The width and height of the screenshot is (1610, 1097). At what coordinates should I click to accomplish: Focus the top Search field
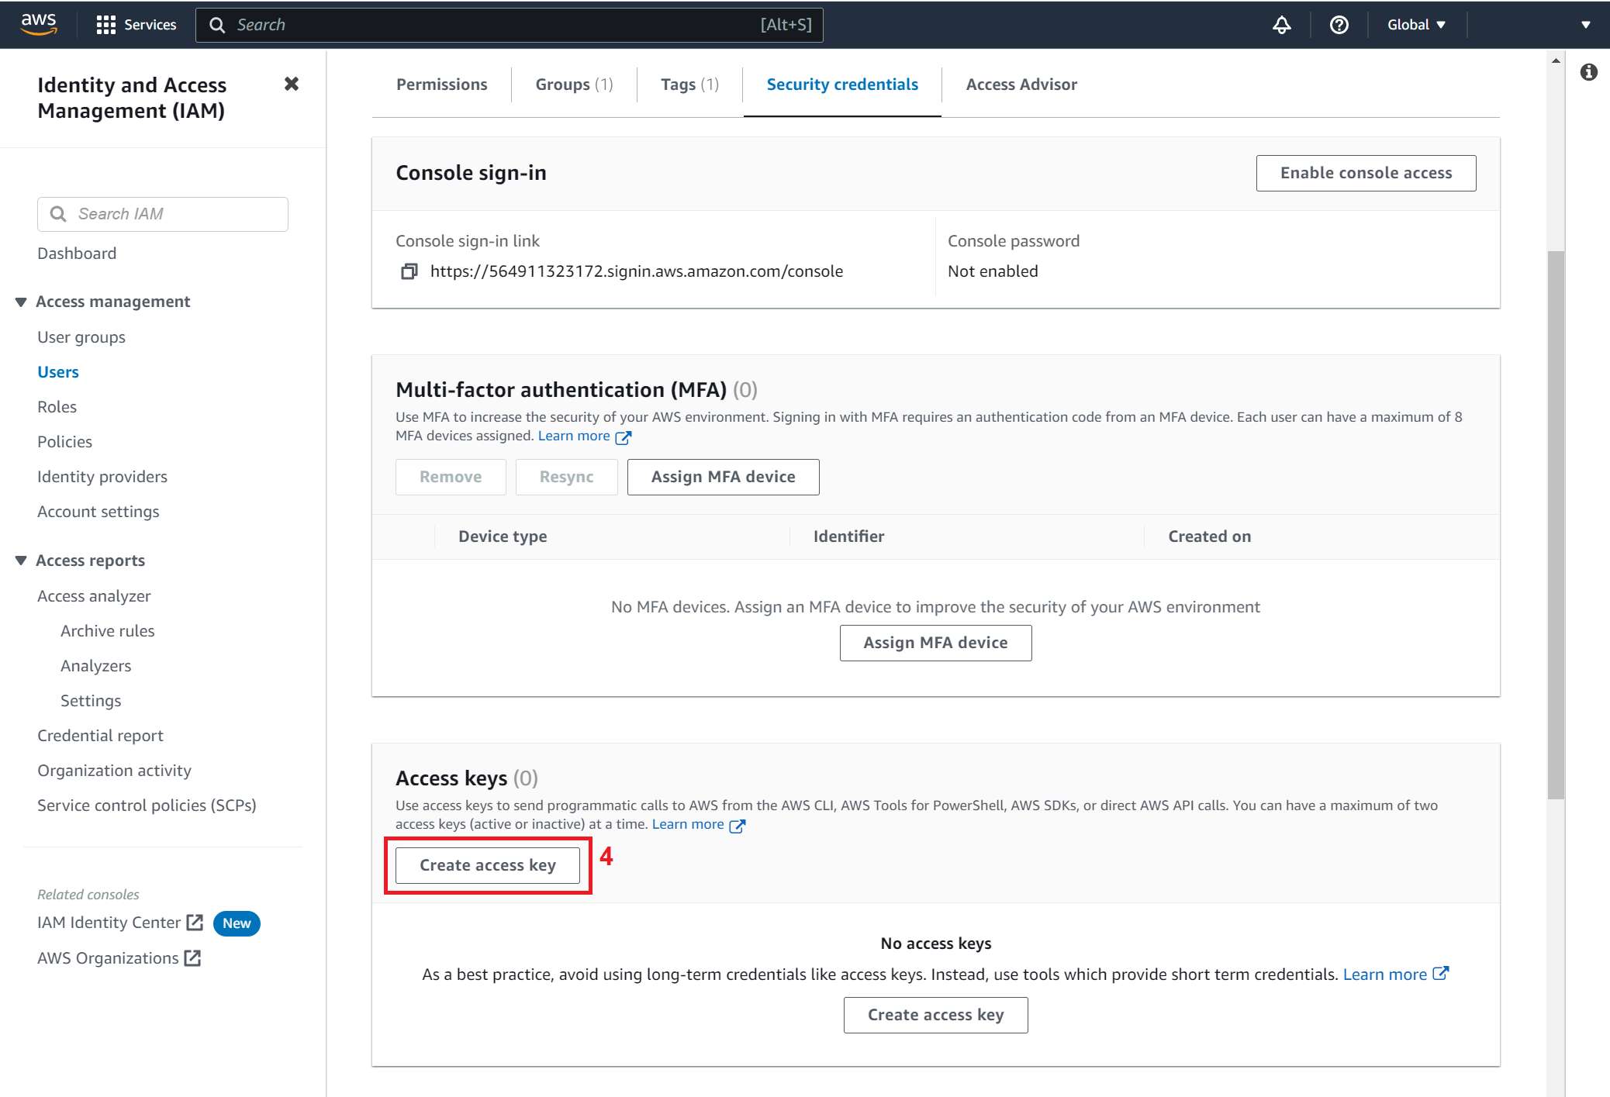(510, 25)
